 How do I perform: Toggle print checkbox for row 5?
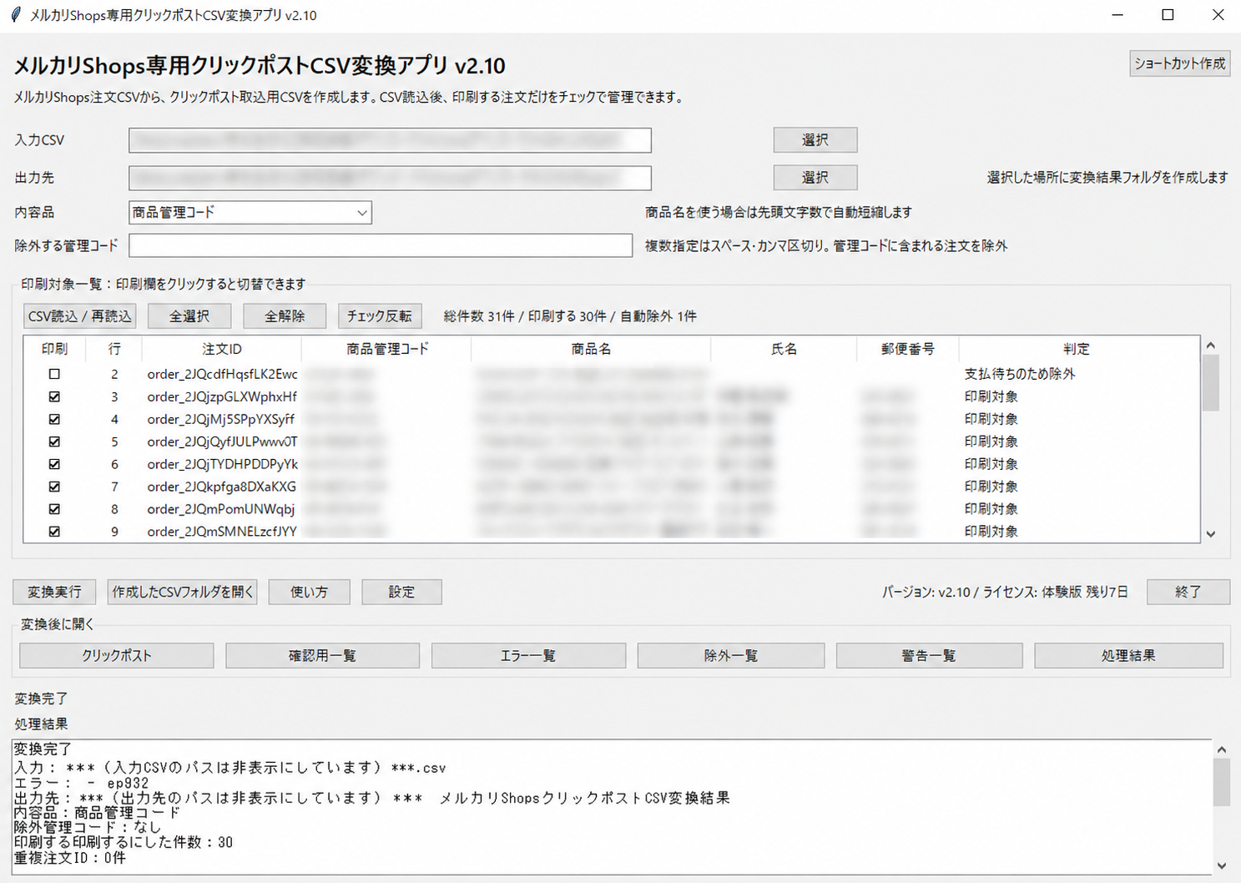(54, 441)
